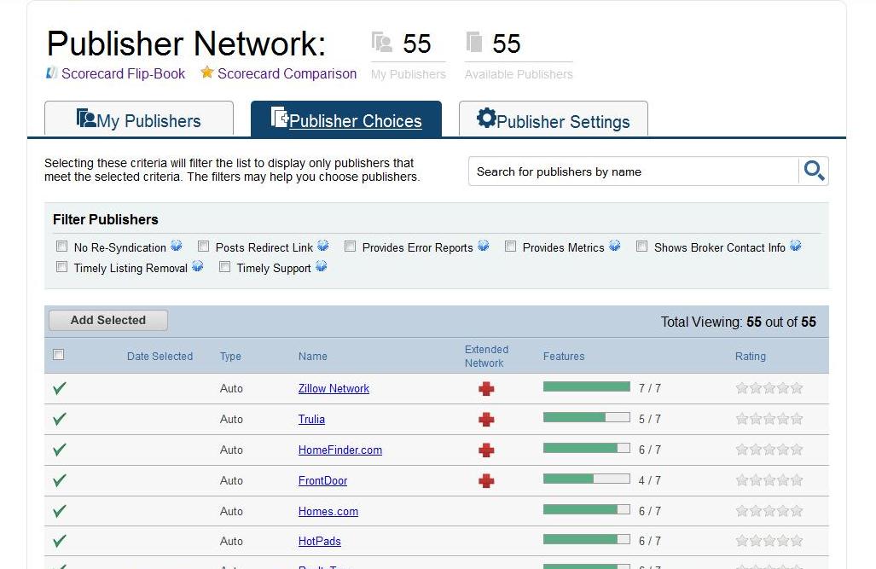Click the green checkmark in the Homes.com row

[x=59, y=511]
